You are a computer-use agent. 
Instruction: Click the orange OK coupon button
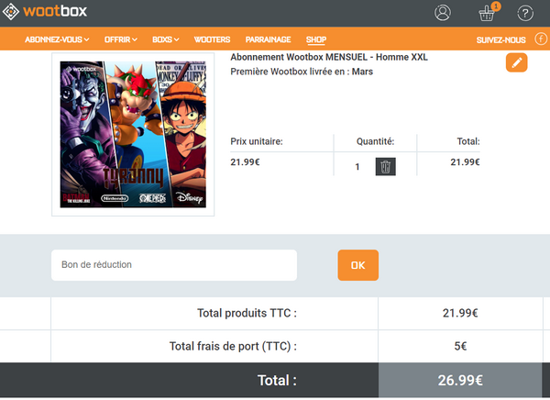(357, 265)
